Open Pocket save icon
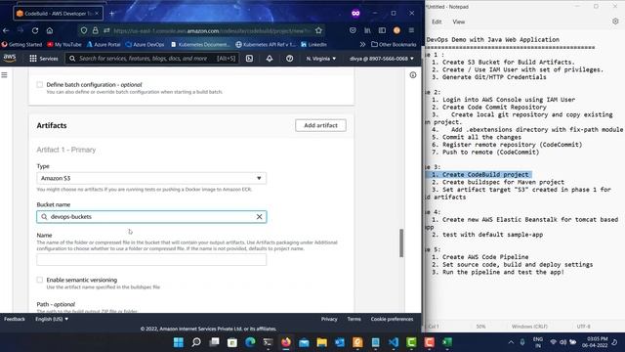This screenshot has width=625, height=352. (353, 30)
